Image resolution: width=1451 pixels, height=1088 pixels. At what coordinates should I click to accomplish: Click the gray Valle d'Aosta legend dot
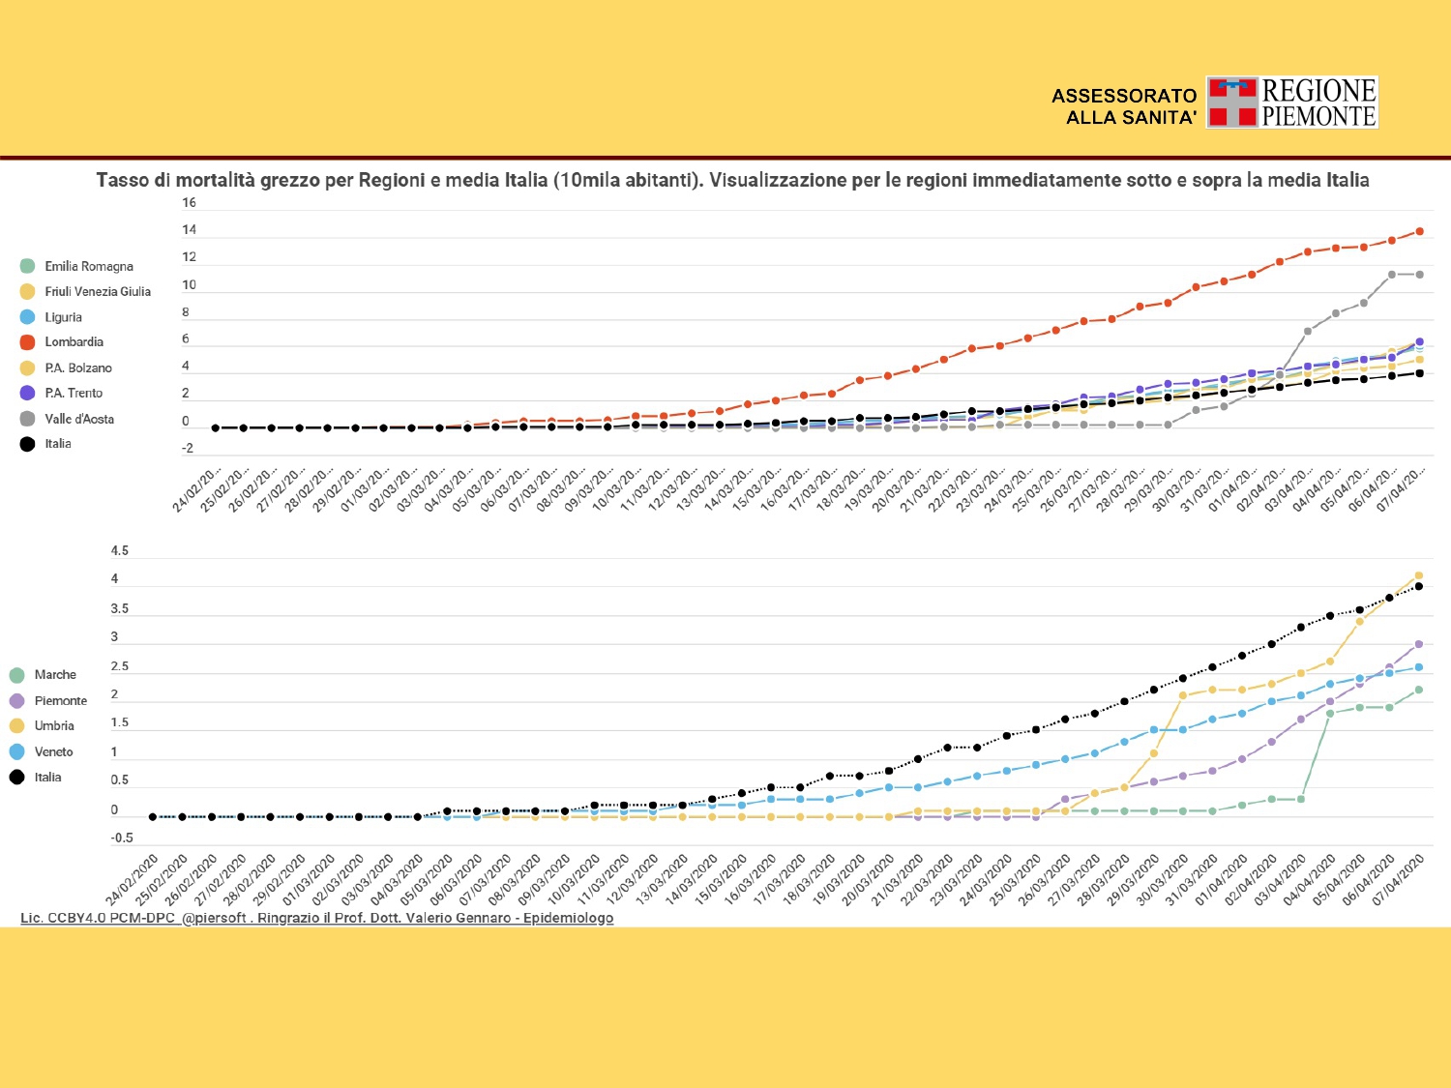click(27, 419)
